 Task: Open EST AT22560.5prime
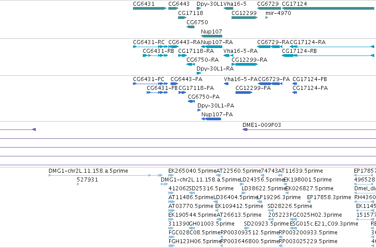click(x=239, y=171)
